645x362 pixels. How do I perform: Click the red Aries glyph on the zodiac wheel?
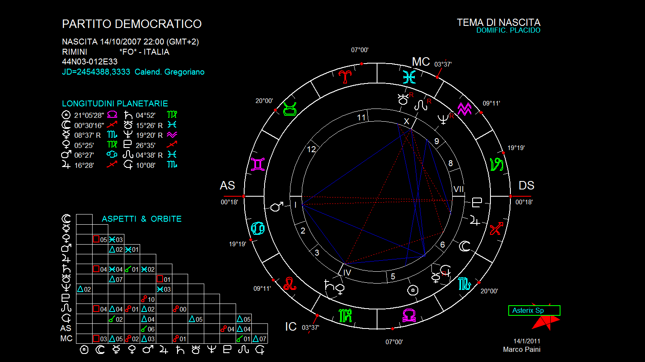345,76
